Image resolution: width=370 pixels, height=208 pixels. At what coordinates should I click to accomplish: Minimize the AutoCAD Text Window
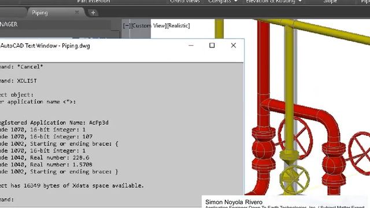(191, 45)
